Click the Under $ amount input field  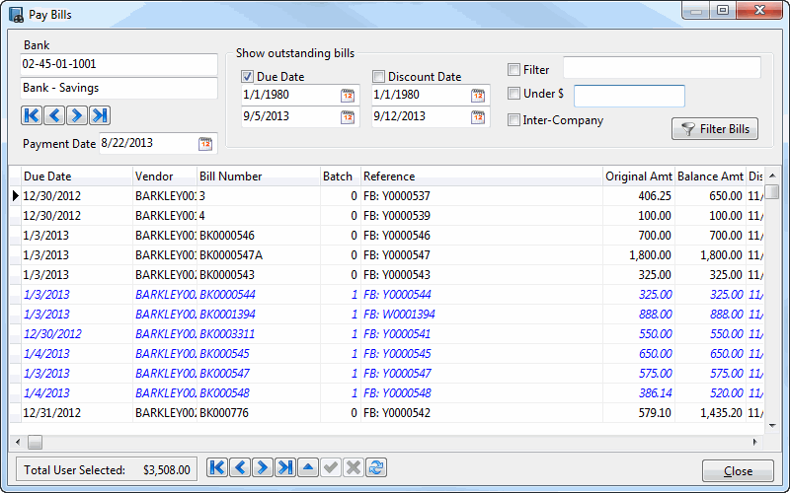click(629, 96)
